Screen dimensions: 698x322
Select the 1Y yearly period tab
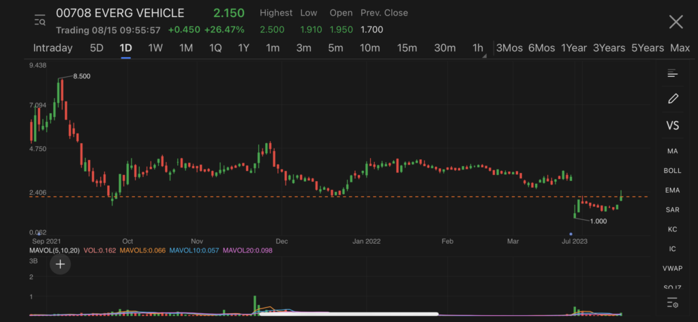243,48
